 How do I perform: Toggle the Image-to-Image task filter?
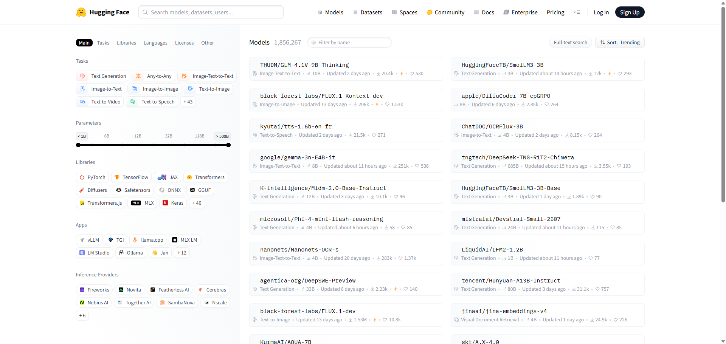tap(154, 89)
